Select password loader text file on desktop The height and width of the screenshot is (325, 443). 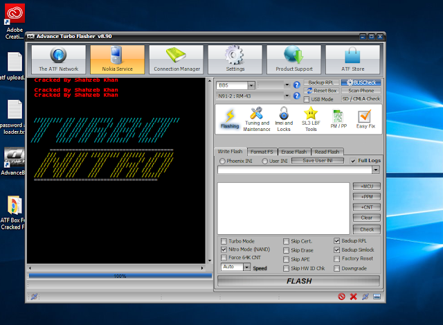(x=12, y=117)
